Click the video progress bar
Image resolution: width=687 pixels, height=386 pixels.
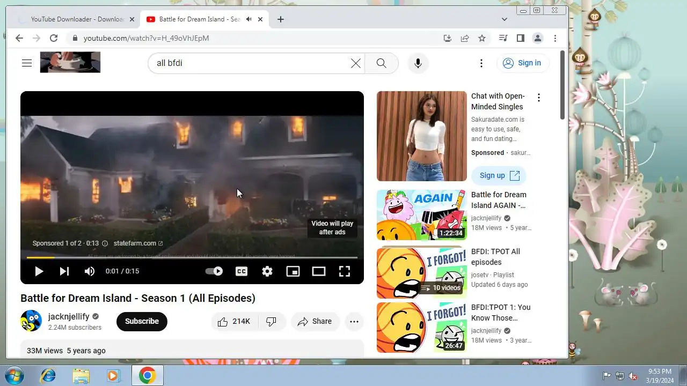point(192,258)
